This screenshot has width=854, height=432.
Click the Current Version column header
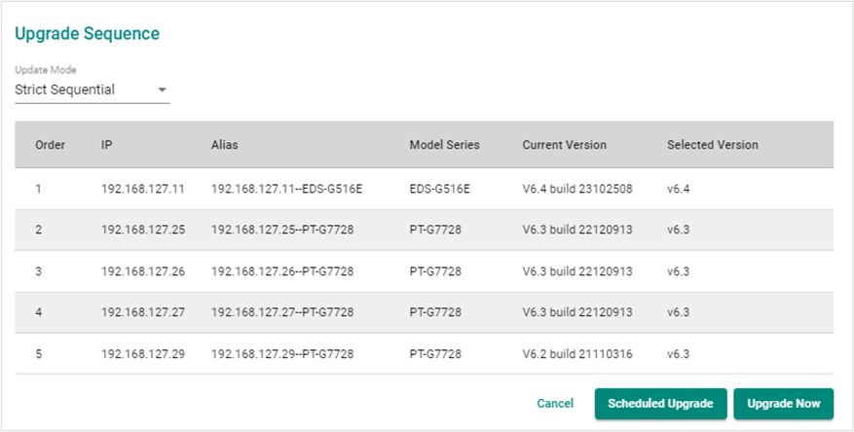(564, 145)
